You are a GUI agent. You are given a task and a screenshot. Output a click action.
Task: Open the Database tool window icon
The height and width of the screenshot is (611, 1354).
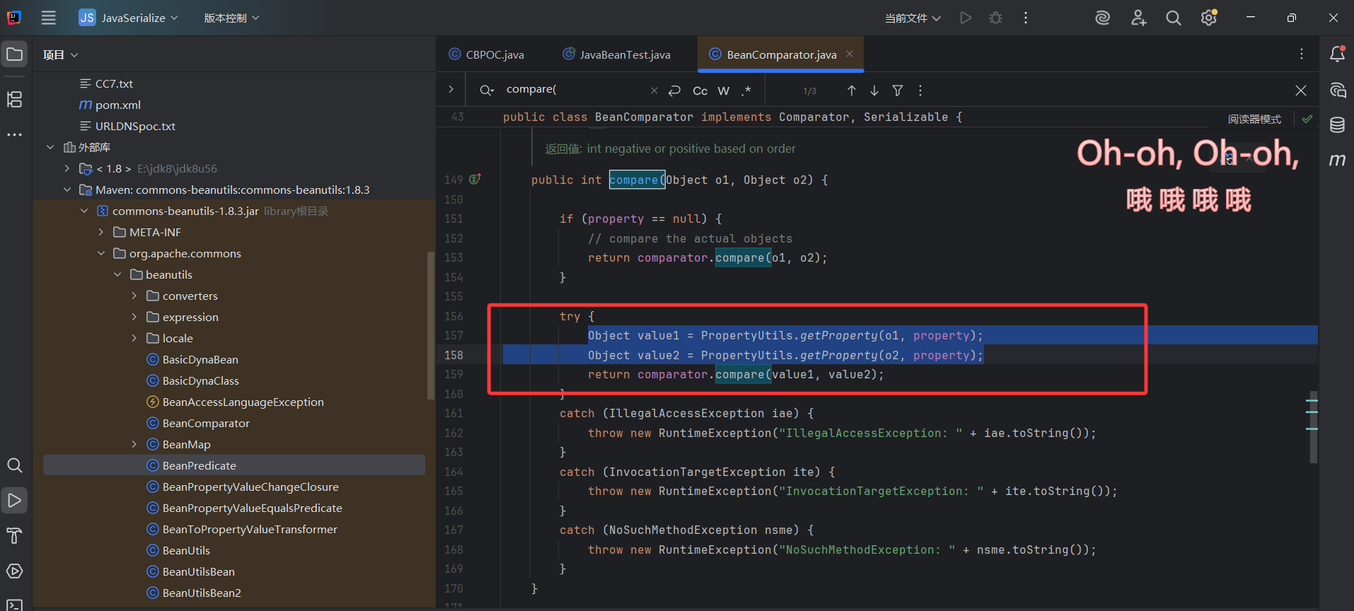point(1337,125)
